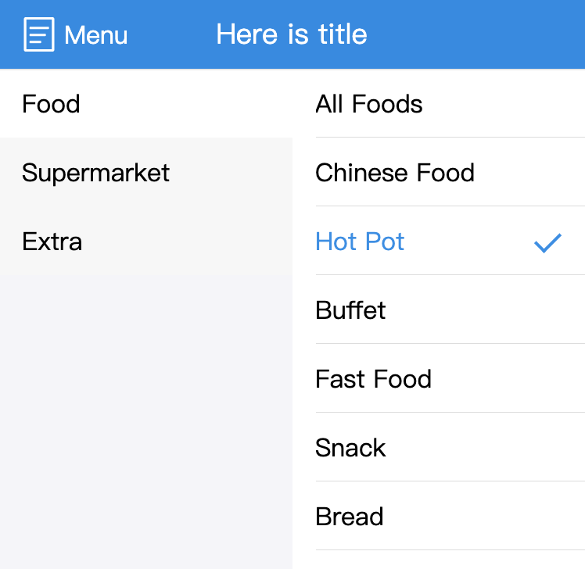The height and width of the screenshot is (569, 585).
Task: Select the Food category
Action: tap(52, 104)
